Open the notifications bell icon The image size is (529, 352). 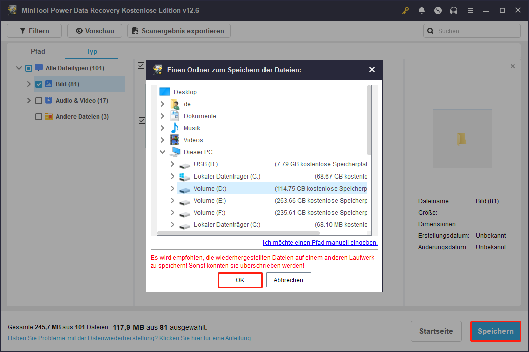[x=422, y=10]
